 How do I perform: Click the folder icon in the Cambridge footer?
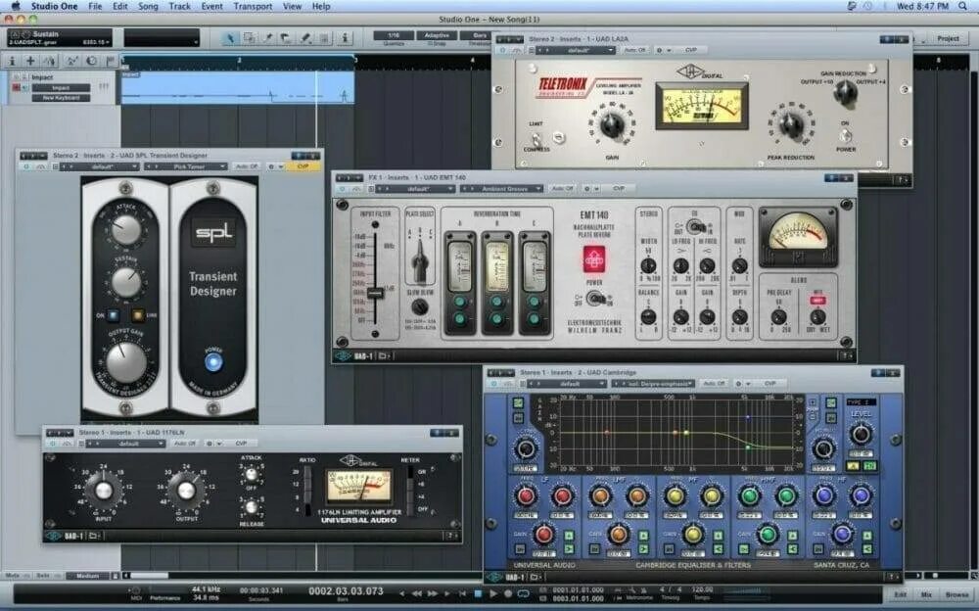click(535, 578)
